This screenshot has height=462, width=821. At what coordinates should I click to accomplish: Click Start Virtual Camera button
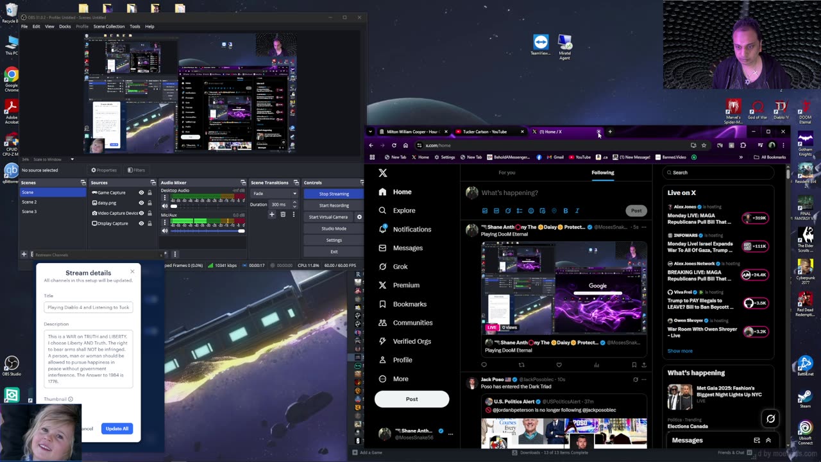328,217
